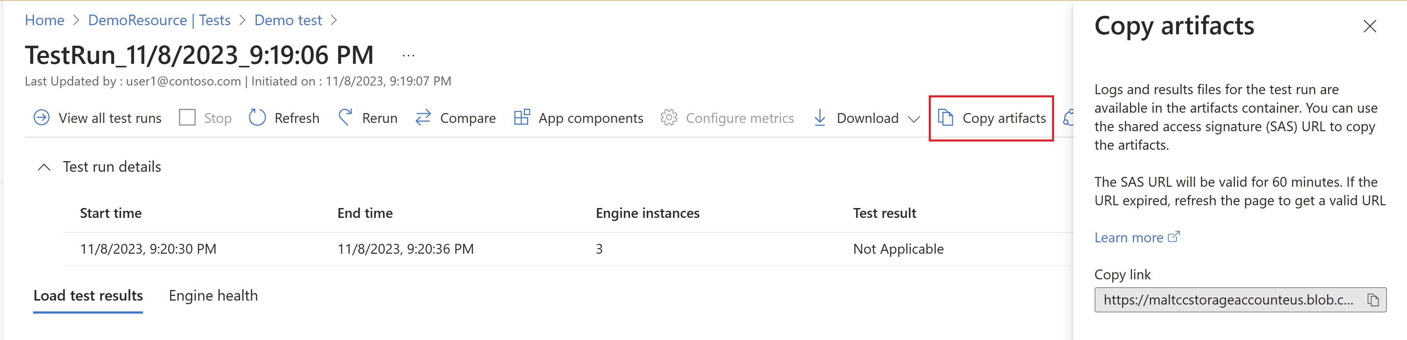
Task: Click the Stop square checkbox icon
Action: 187,117
